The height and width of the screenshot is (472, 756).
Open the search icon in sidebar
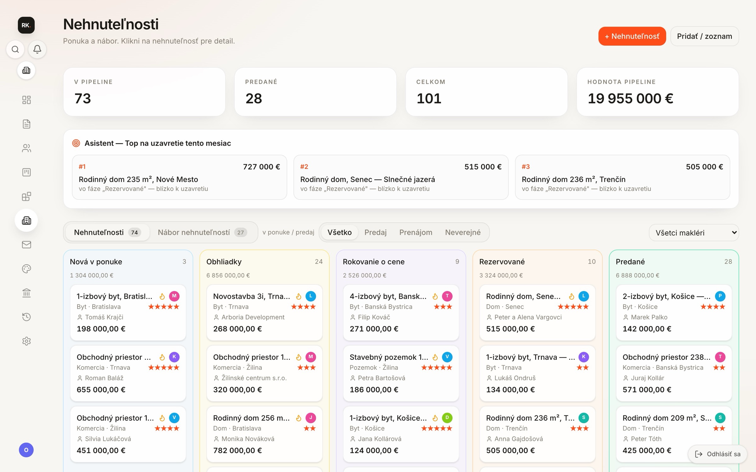(x=15, y=49)
